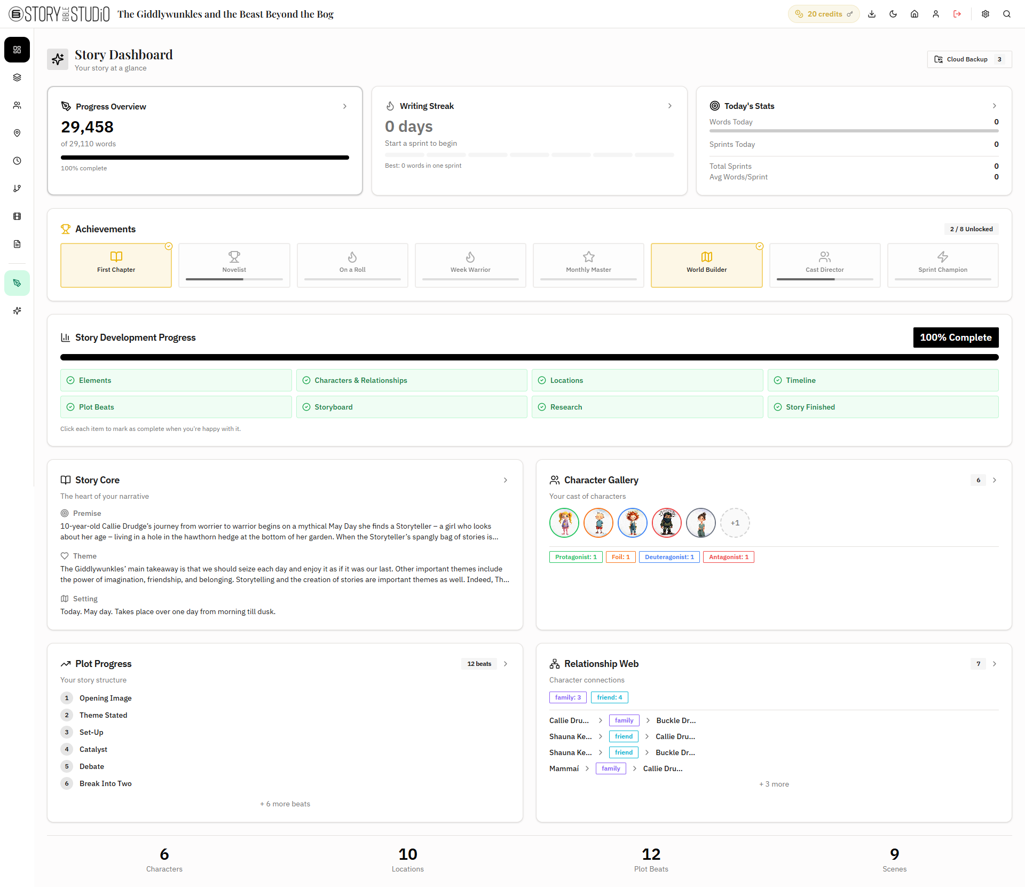Click the Story Studio logo
The width and height of the screenshot is (1025, 887).
click(x=59, y=14)
